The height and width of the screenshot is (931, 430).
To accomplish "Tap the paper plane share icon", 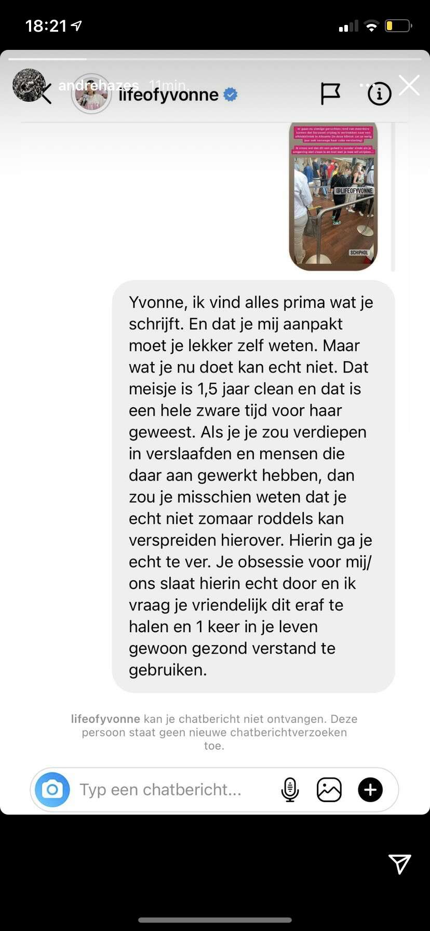I will pos(400,864).
